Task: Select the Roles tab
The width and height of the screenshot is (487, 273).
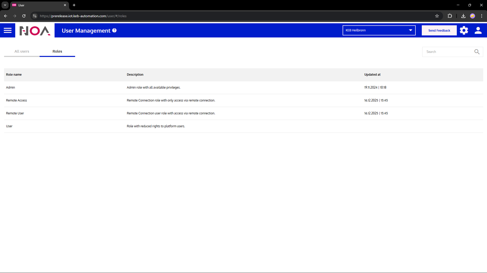Action: (x=57, y=51)
